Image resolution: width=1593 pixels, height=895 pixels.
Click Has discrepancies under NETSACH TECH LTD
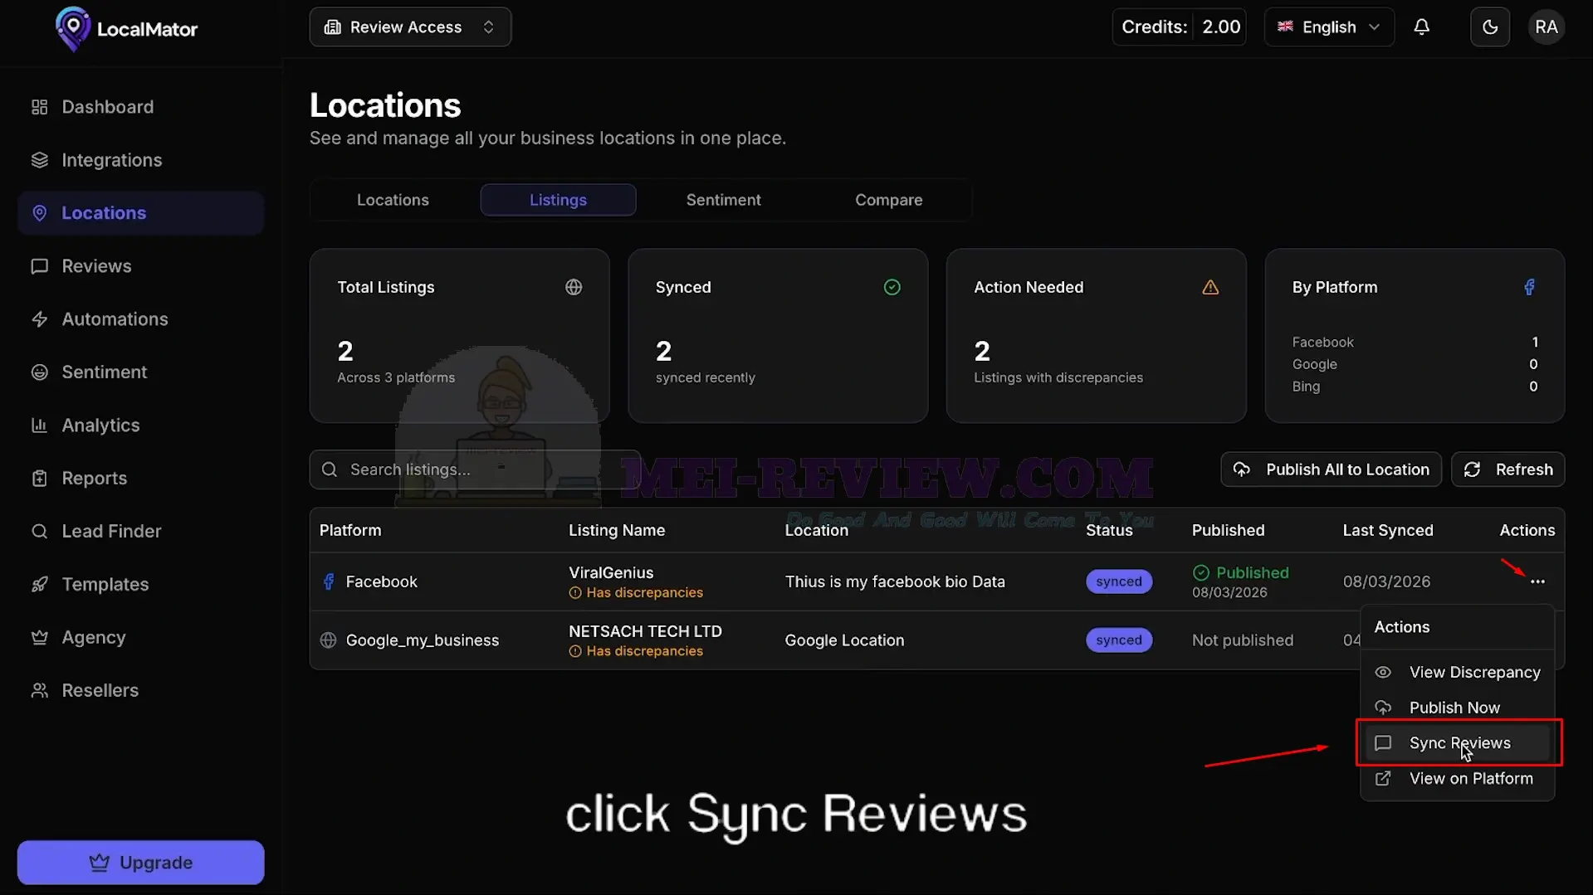click(x=636, y=652)
